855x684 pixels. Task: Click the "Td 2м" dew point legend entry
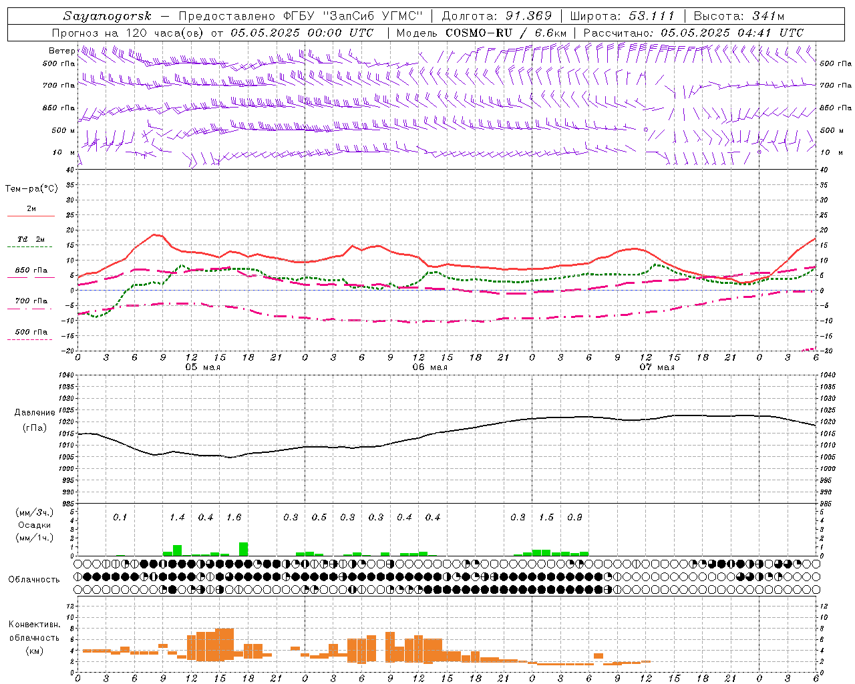click(31, 239)
